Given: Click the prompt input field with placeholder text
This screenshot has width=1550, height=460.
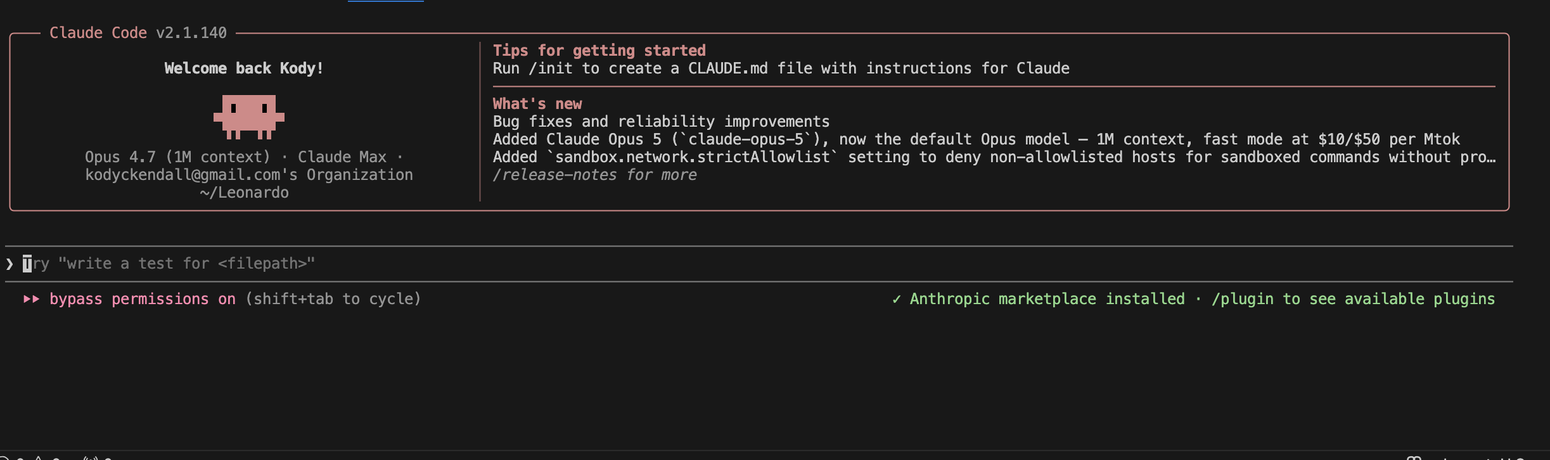Looking at the screenshot, I should (759, 264).
